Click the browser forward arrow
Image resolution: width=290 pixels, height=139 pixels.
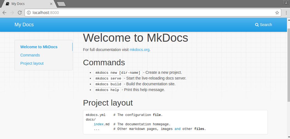12,13
